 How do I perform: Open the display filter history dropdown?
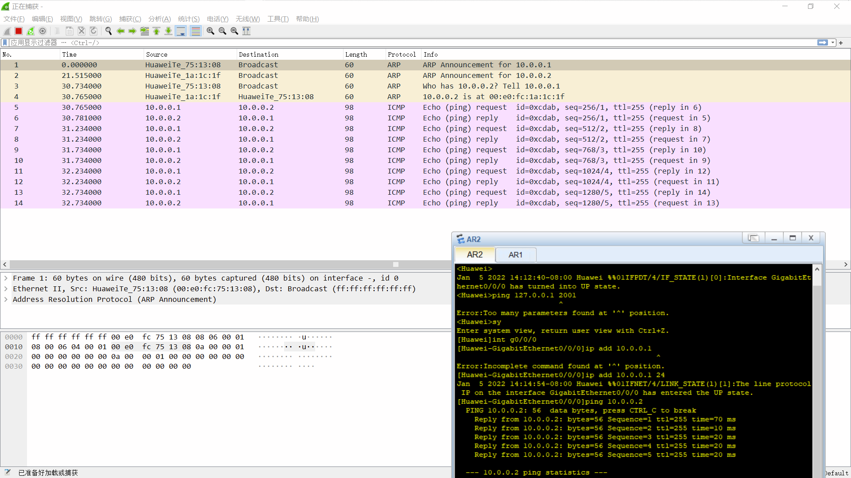[833, 43]
